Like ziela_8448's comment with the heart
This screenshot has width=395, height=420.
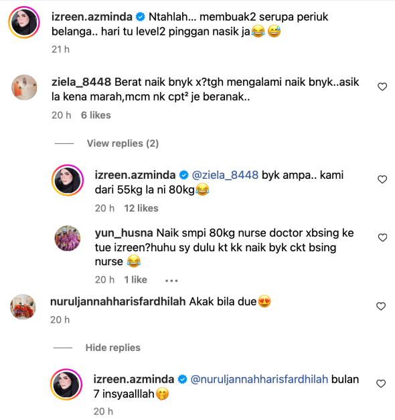[x=382, y=87]
